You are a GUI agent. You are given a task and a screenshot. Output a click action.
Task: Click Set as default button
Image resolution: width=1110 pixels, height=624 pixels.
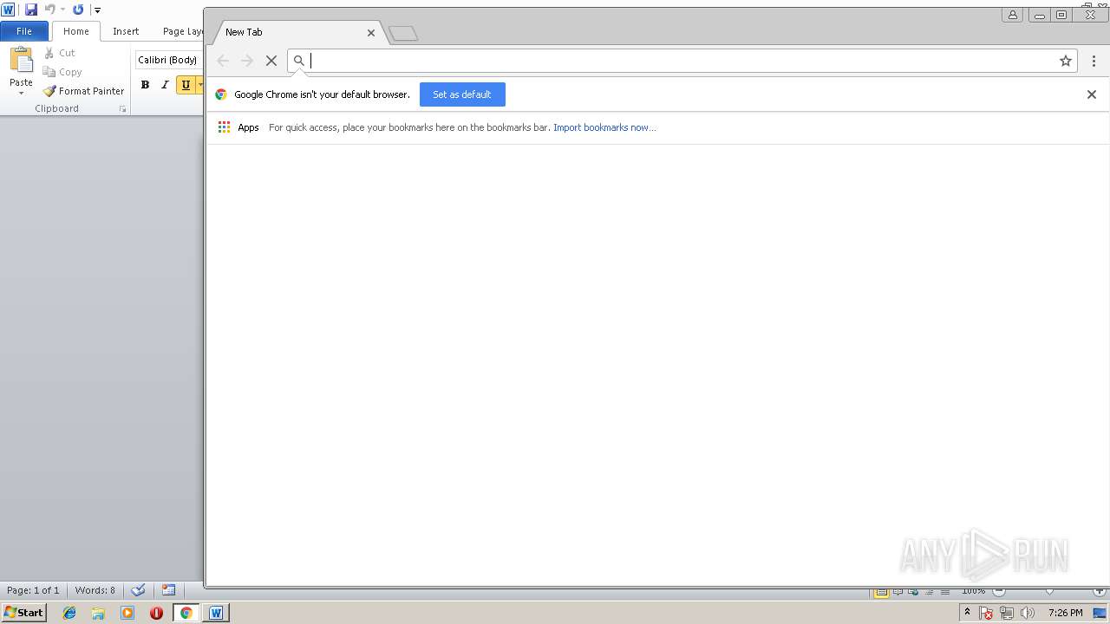pyautogui.click(x=462, y=94)
